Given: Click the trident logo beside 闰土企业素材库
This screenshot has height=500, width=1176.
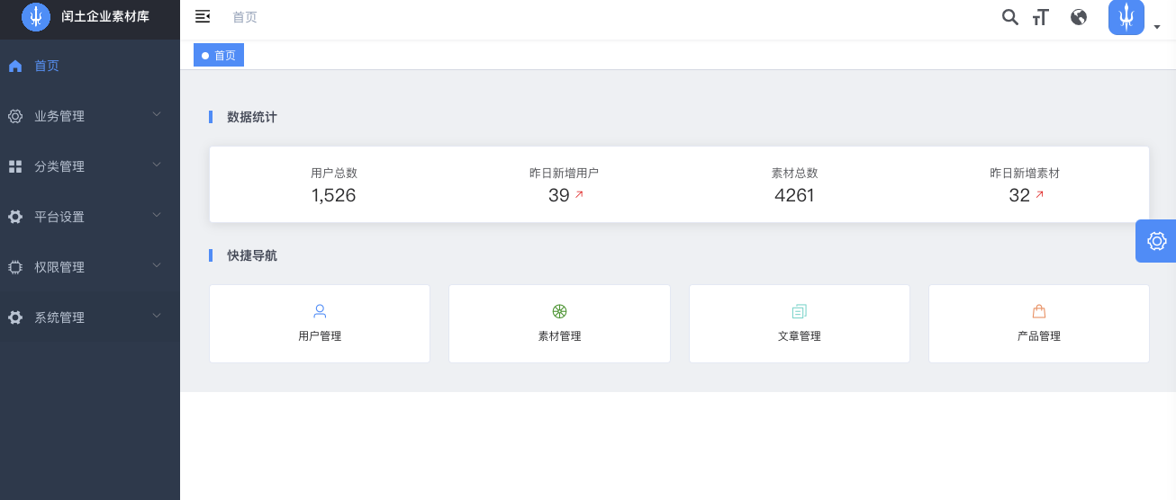Looking at the screenshot, I should click(36, 17).
